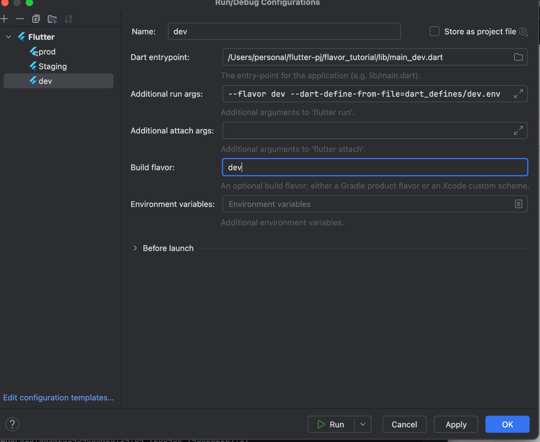540x442 pixels.
Task: Open Edit configuration templates link
Action: (58, 397)
